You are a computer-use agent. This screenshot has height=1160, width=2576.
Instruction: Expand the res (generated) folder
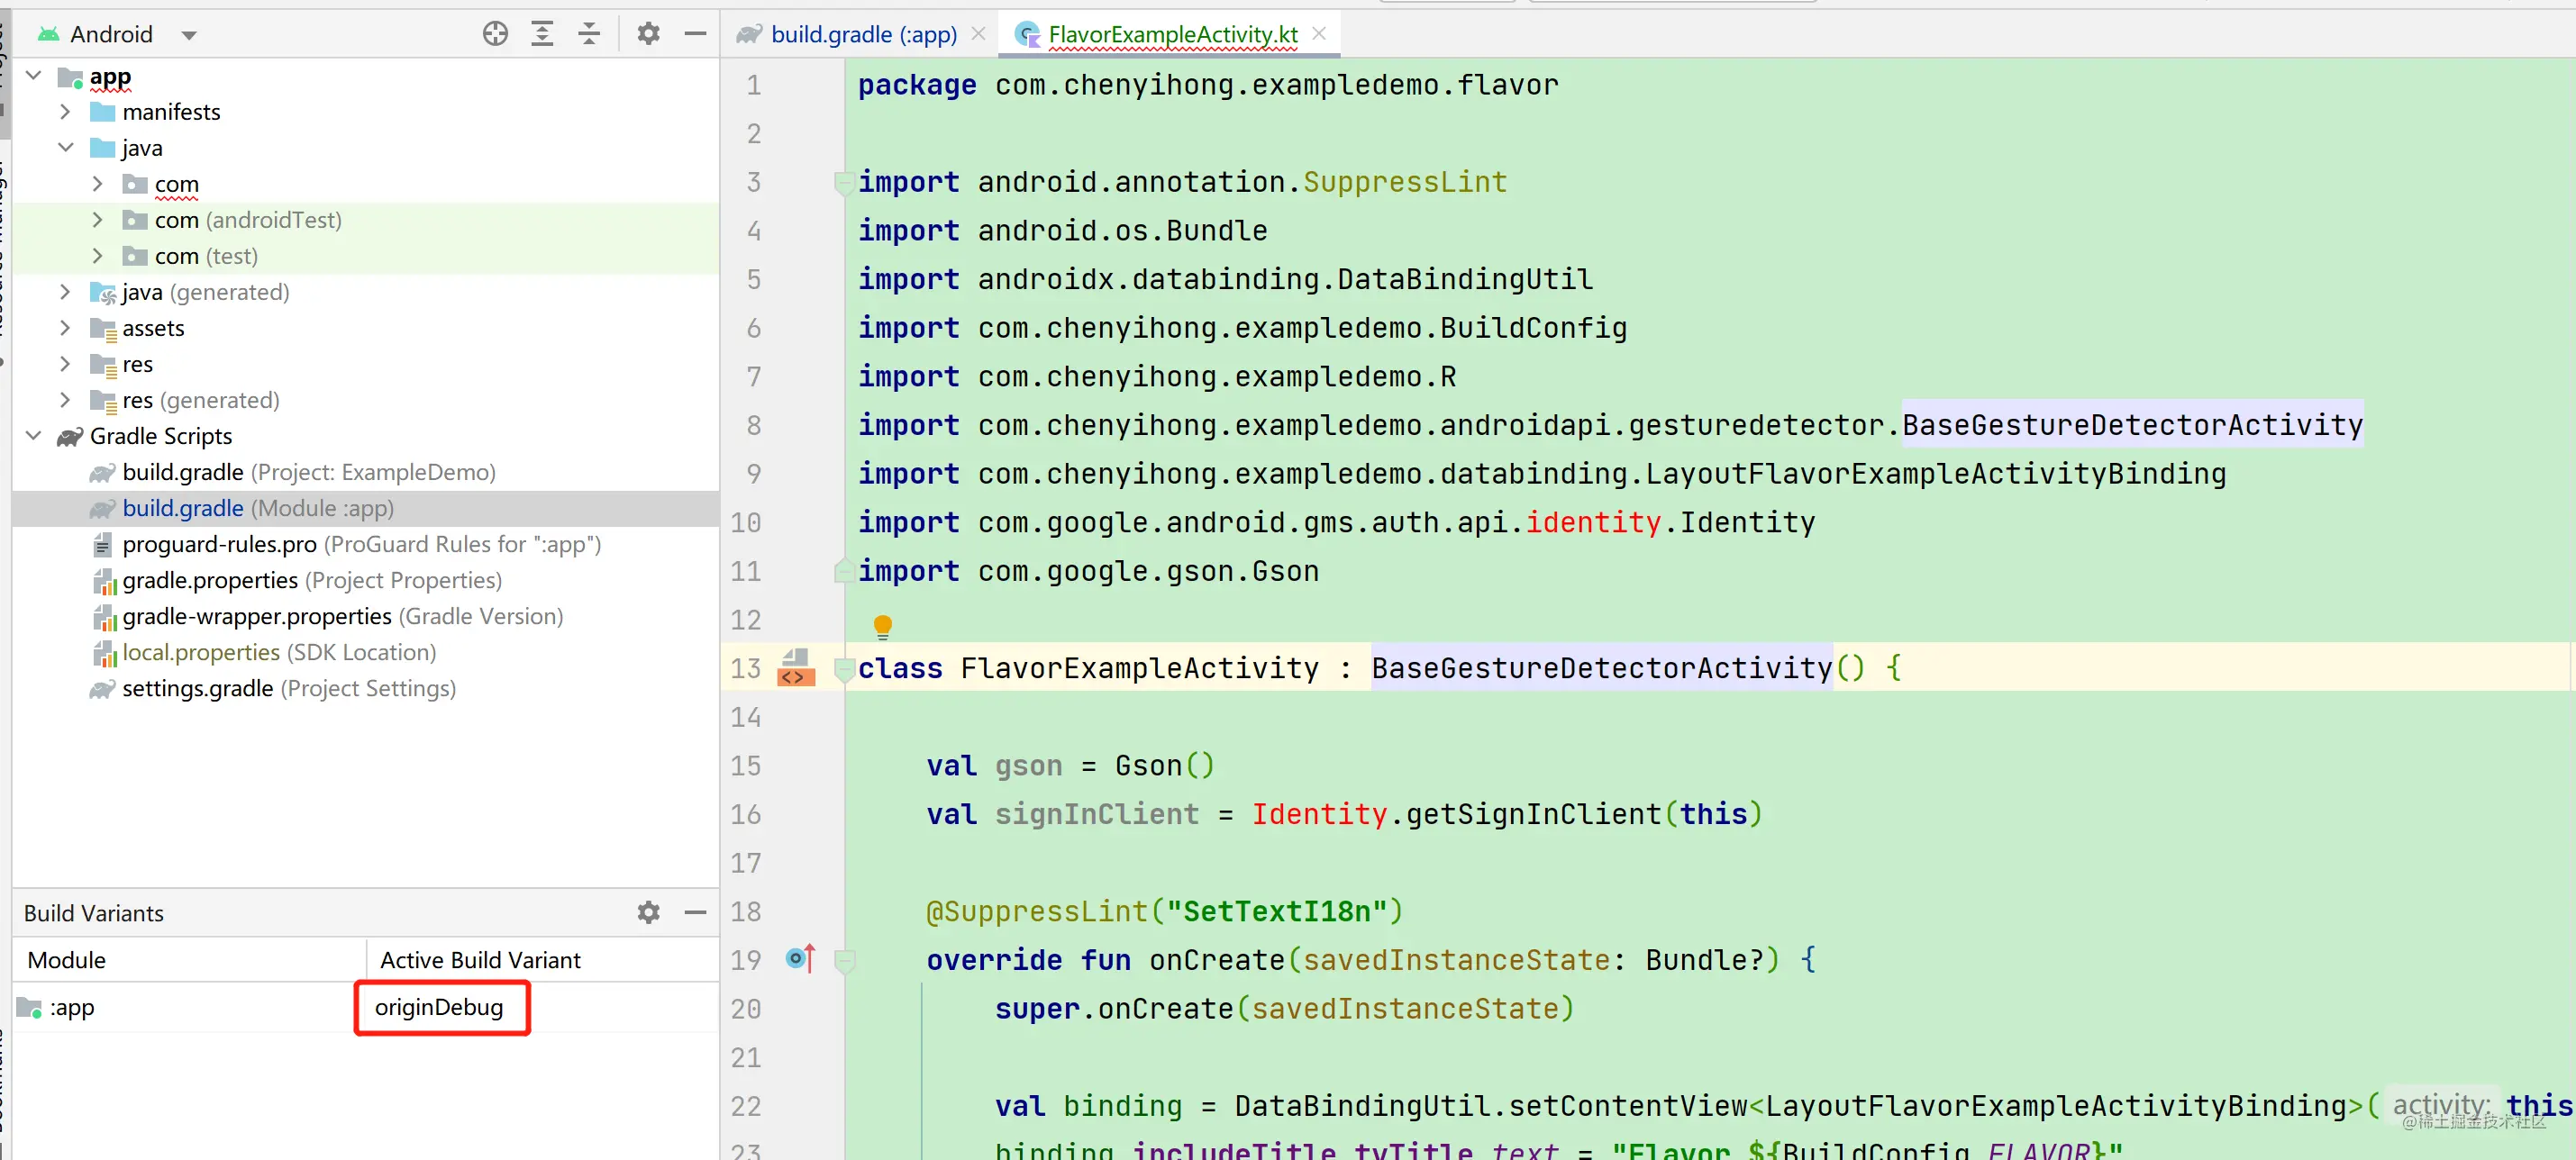tap(66, 400)
